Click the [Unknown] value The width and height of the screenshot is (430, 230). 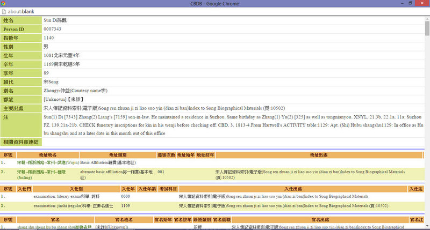(x=63, y=99)
